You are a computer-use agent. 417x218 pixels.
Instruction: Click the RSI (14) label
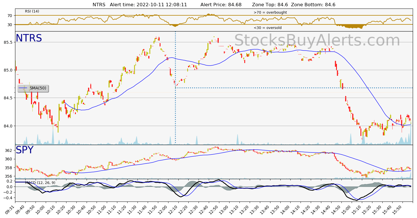click(x=32, y=11)
